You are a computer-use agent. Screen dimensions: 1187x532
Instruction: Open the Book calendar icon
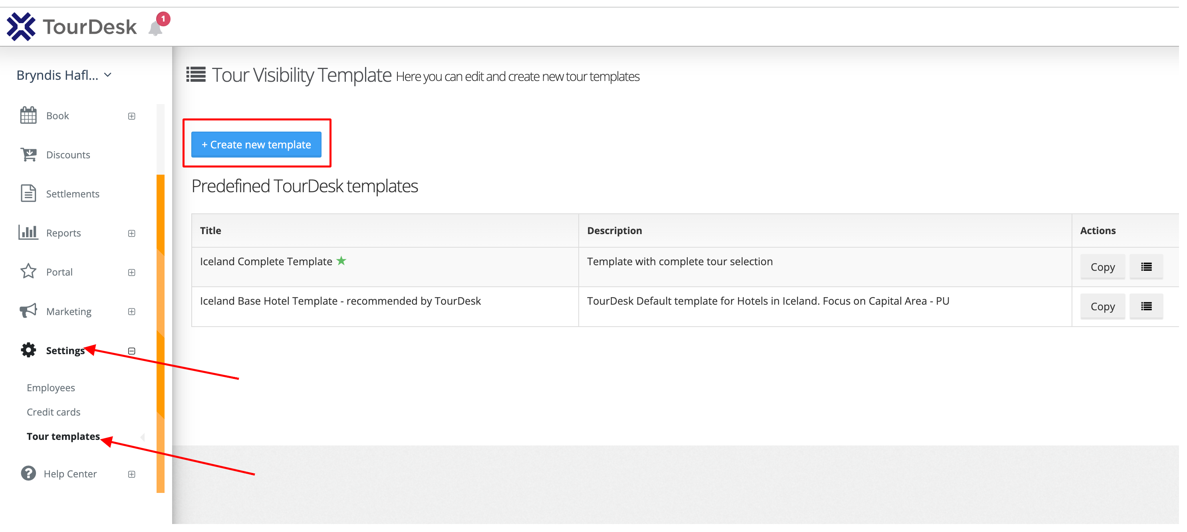[28, 116]
